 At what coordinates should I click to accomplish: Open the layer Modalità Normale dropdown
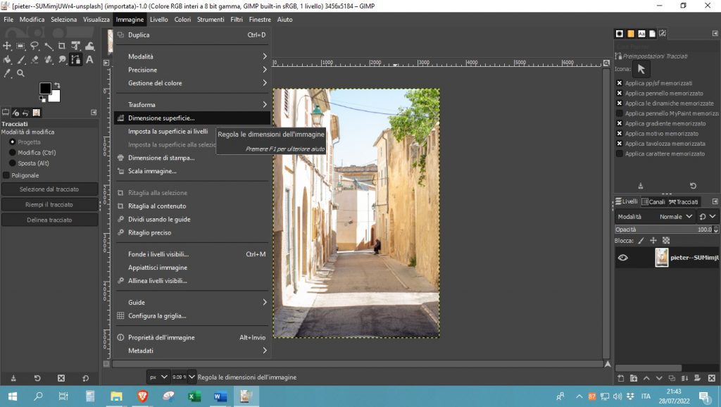tap(671, 217)
